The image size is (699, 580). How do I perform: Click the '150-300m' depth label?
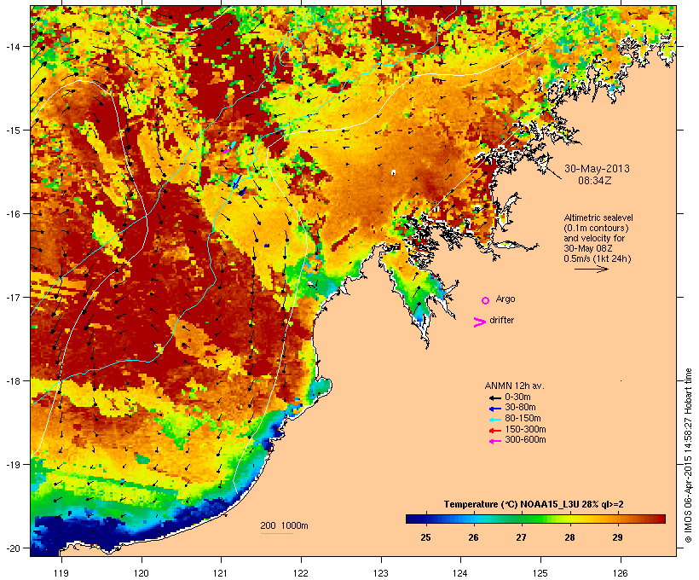pos(525,429)
